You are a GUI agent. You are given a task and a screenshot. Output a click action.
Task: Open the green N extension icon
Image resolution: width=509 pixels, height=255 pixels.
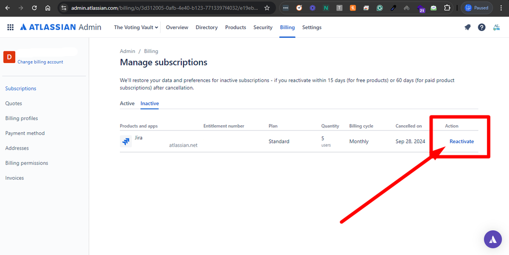(325, 8)
